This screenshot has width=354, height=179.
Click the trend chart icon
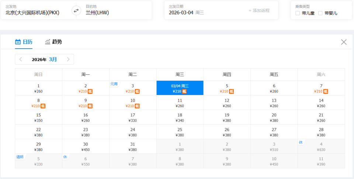48,42
